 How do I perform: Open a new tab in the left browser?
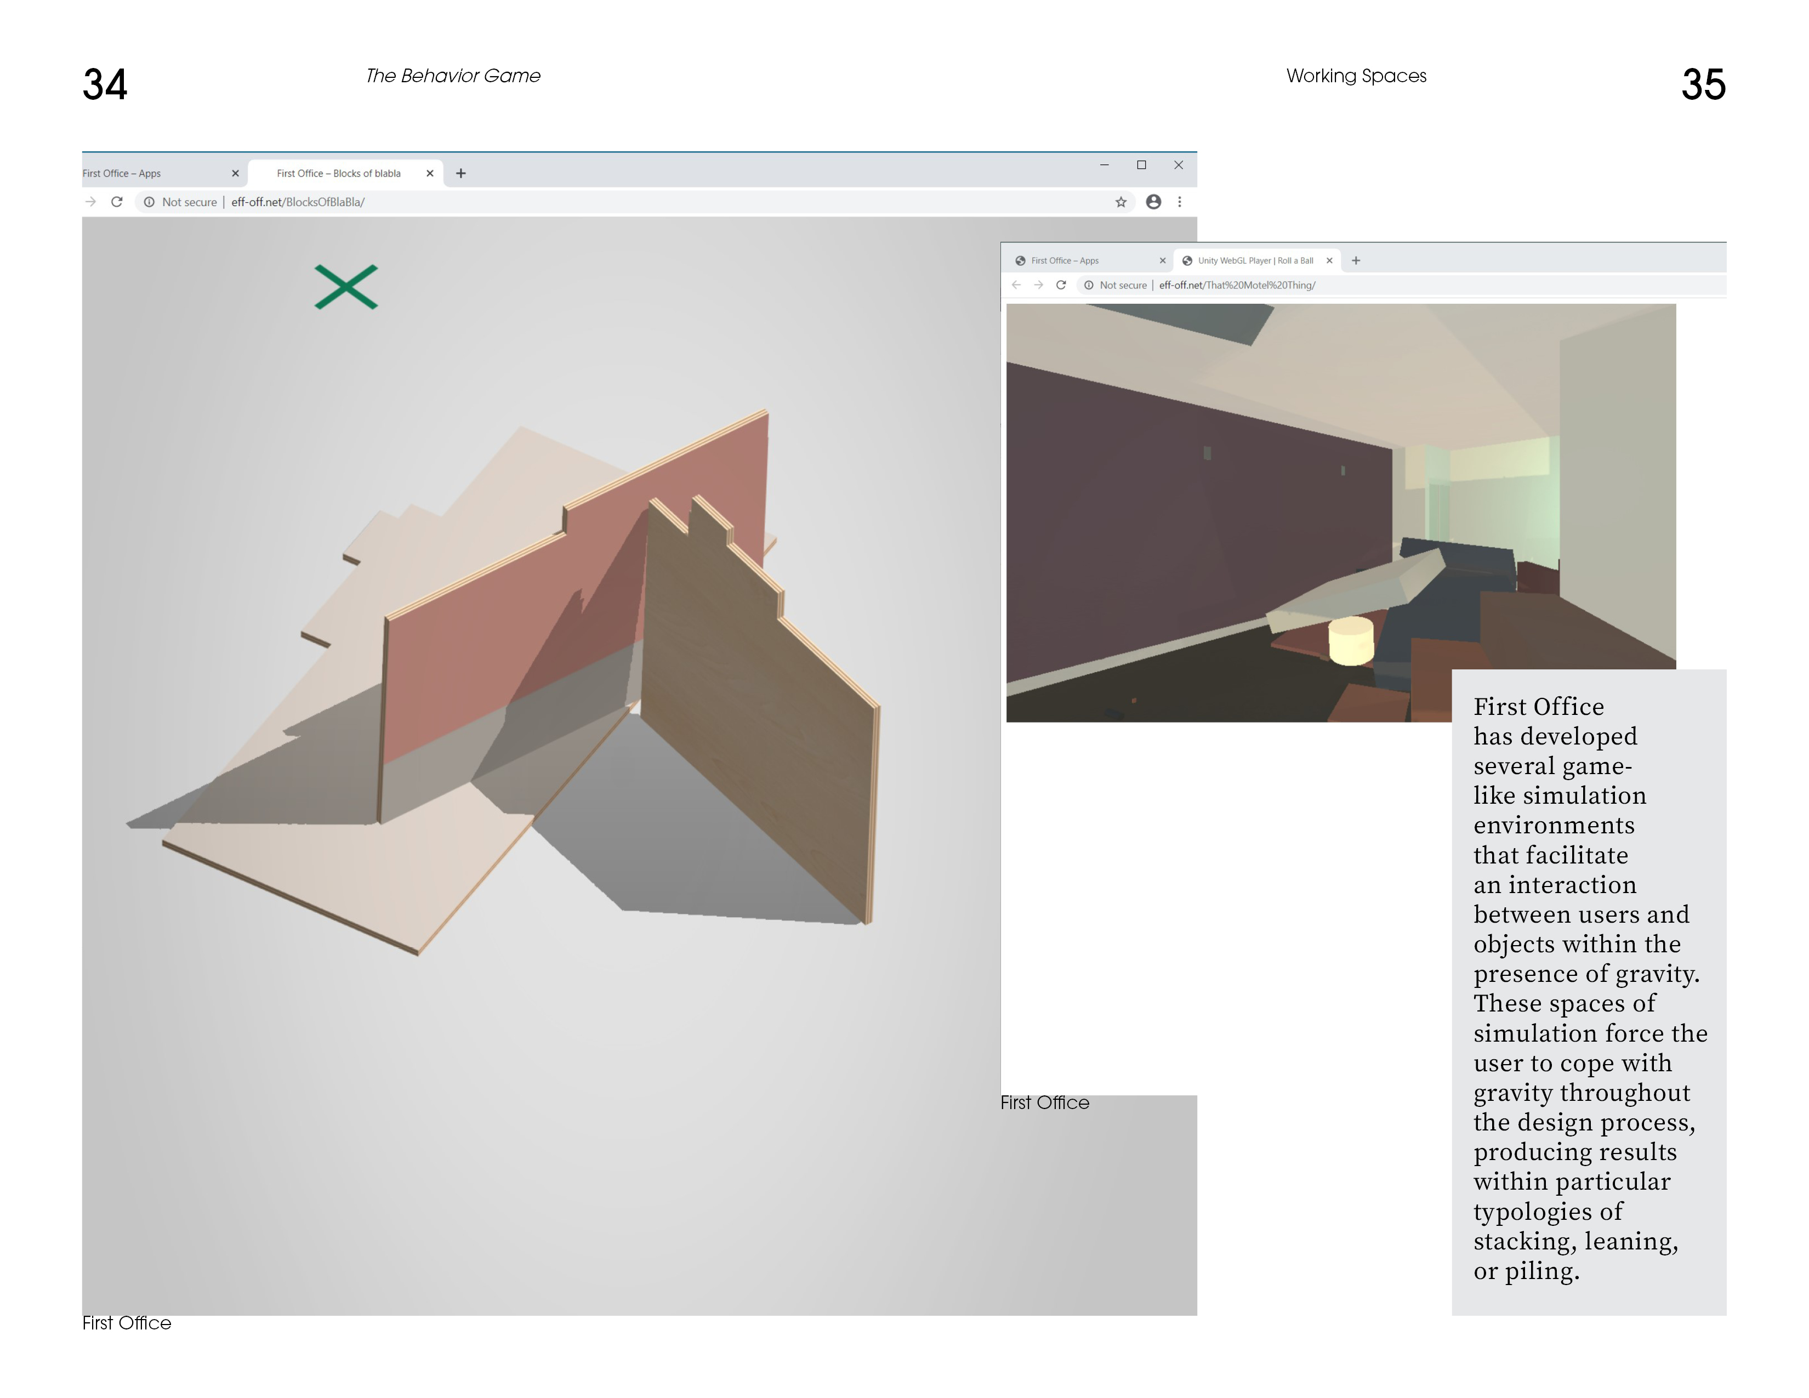pyautogui.click(x=462, y=173)
